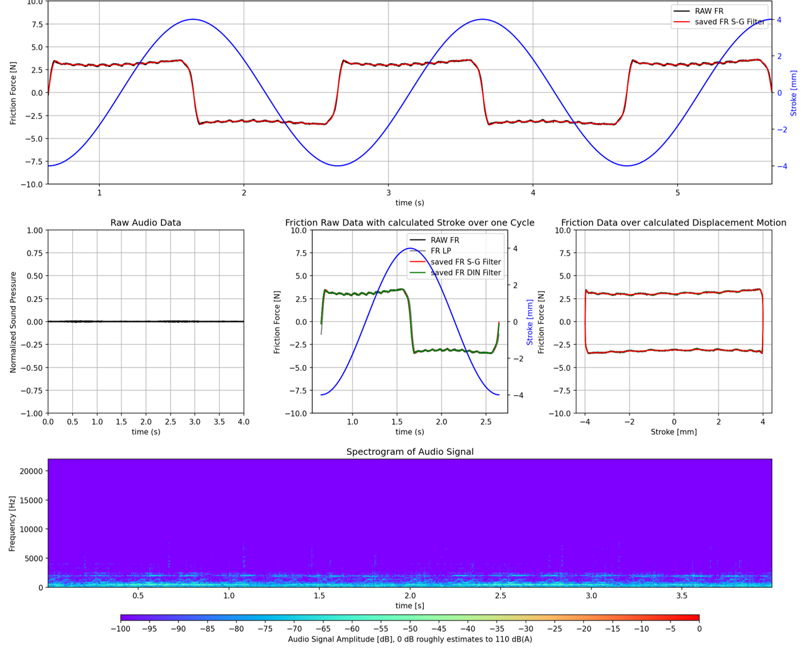804x670 pixels.
Task: Click the amplitude colorbar gradient strip
Action: click(410, 617)
